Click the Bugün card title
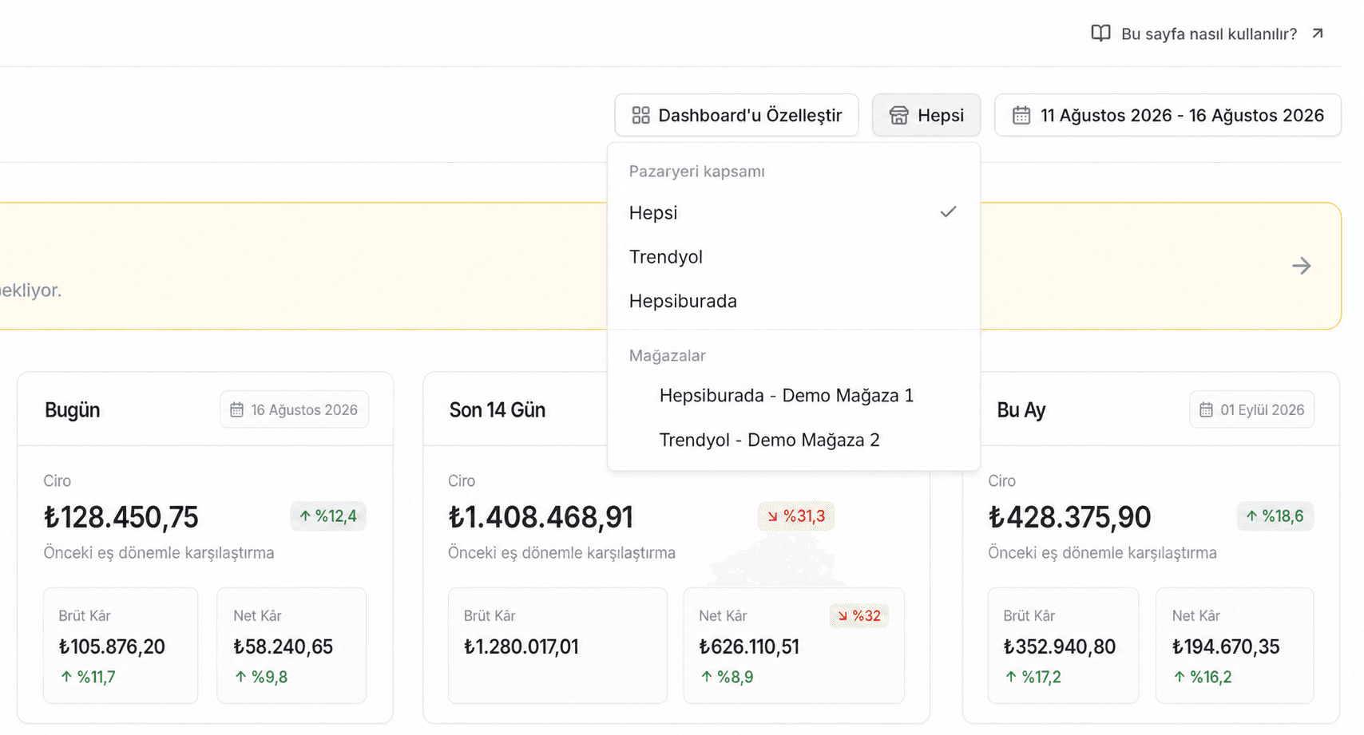Screen dimensions: 1364x735 coord(73,410)
